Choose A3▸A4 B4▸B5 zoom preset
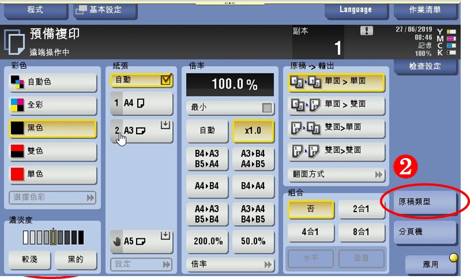 click(x=253, y=214)
